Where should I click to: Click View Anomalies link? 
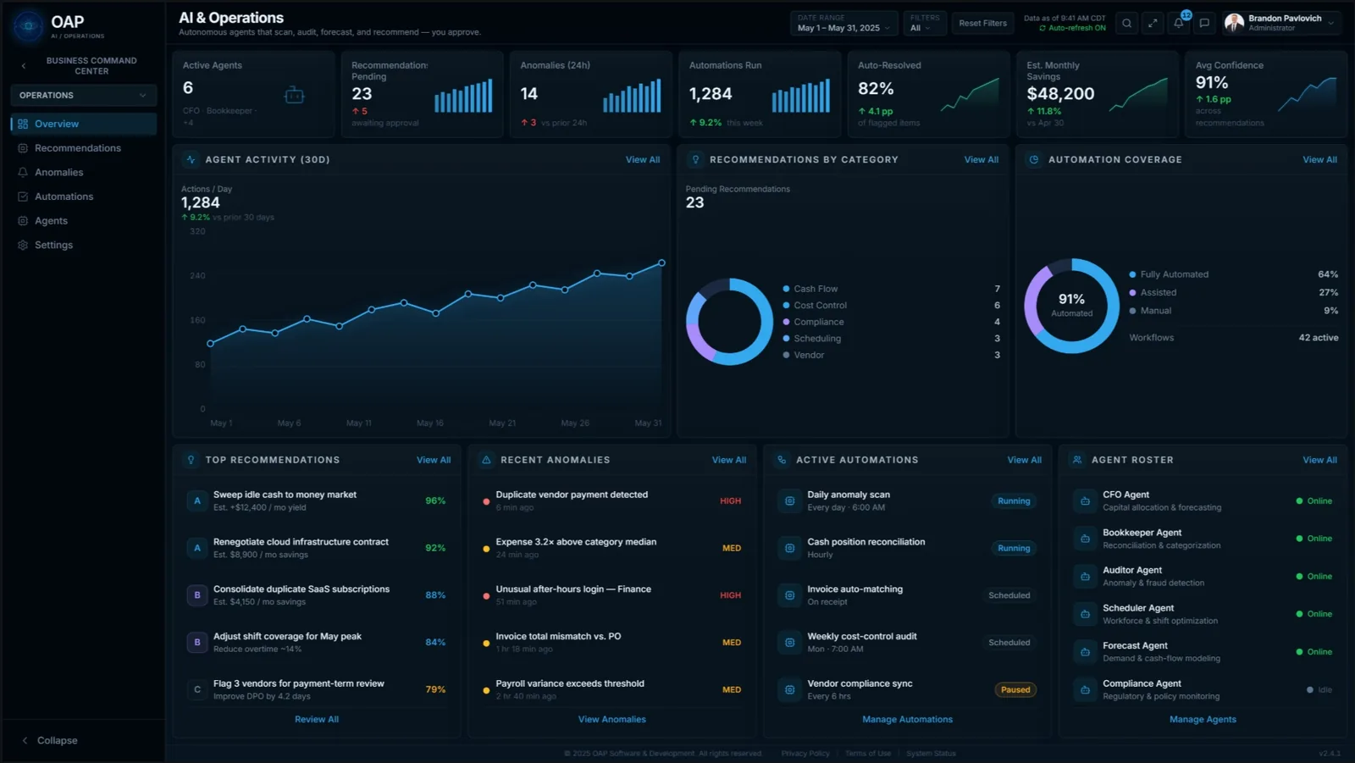point(612,720)
